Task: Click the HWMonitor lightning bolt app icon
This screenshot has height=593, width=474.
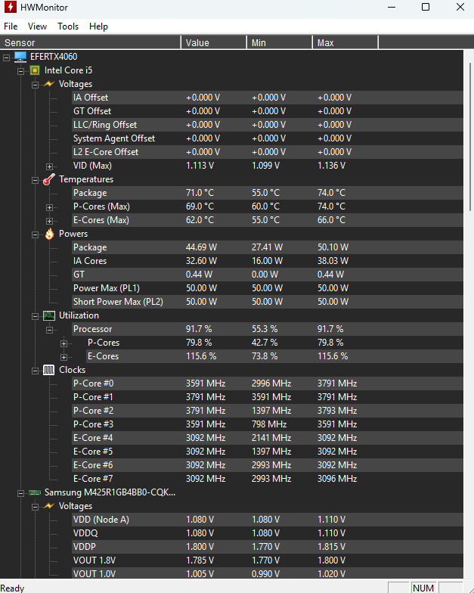Action: click(x=11, y=8)
